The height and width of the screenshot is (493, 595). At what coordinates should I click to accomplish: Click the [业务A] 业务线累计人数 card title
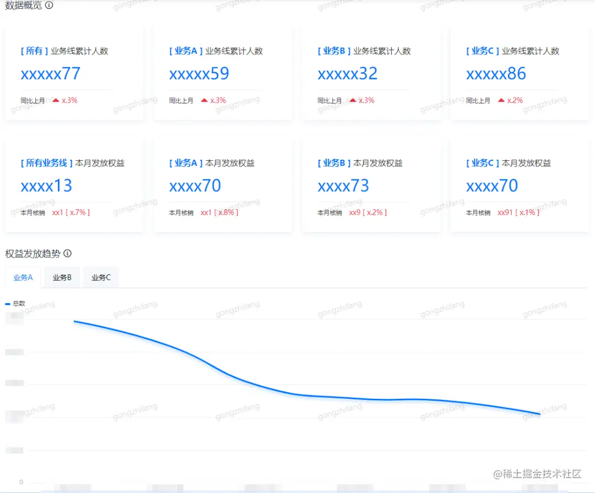point(216,51)
